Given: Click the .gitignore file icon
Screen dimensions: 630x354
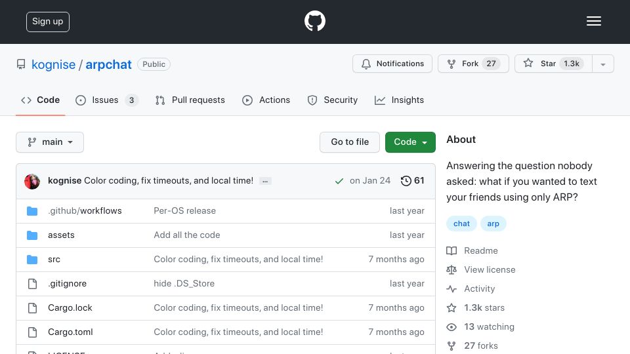Looking at the screenshot, I should (x=33, y=284).
